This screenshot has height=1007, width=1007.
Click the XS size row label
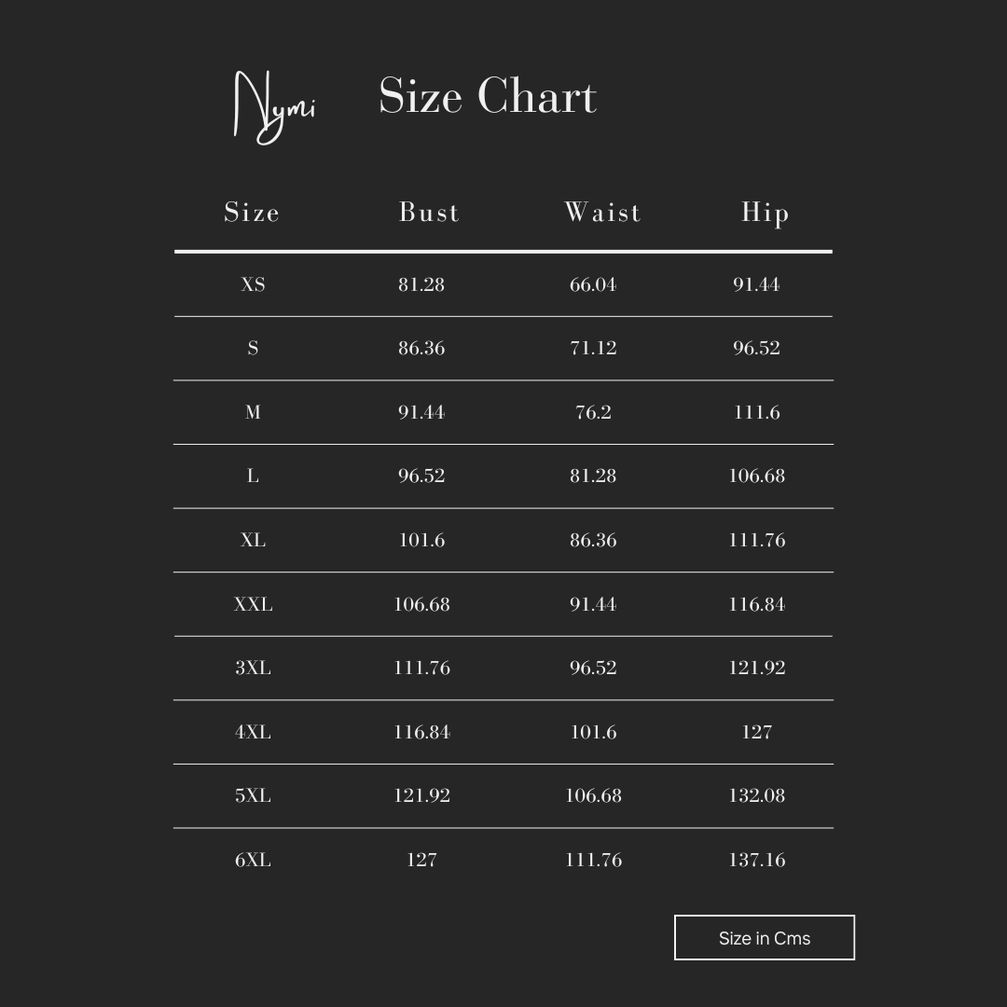pos(253,284)
